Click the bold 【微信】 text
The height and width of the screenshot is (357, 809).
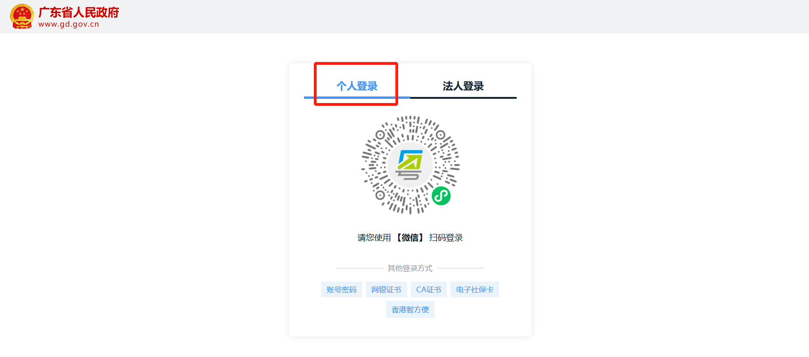(410, 238)
